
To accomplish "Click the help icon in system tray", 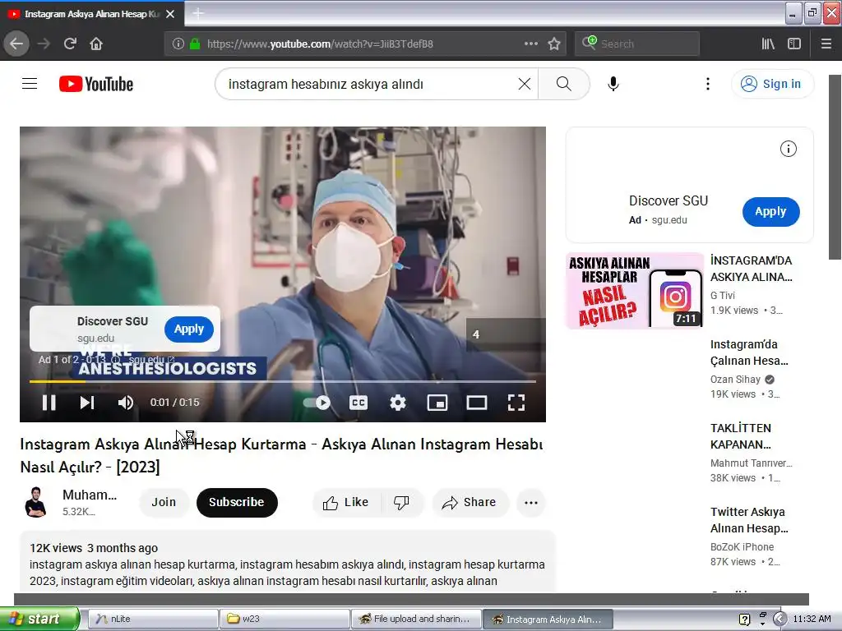I will tap(744, 619).
